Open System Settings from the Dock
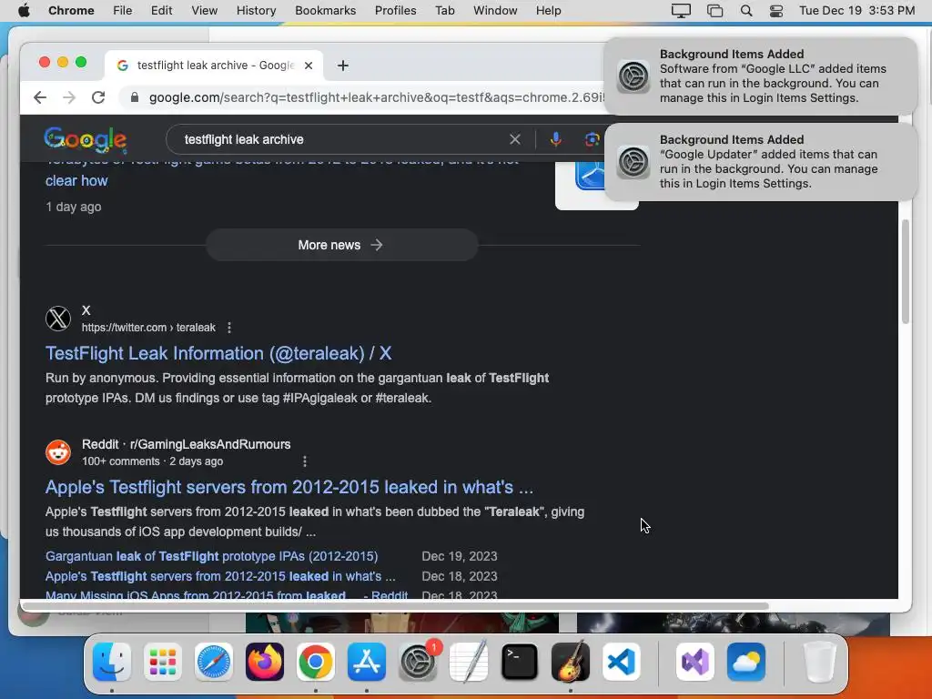The image size is (932, 699). [418, 662]
